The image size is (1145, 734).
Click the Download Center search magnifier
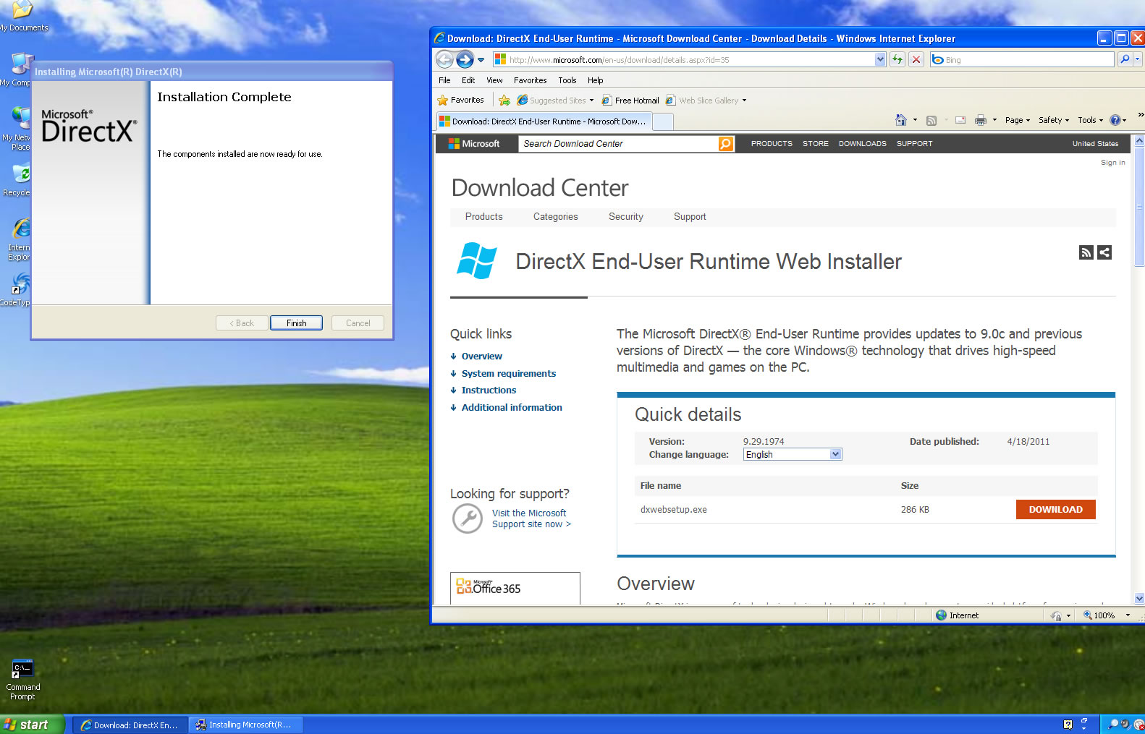pyautogui.click(x=725, y=144)
